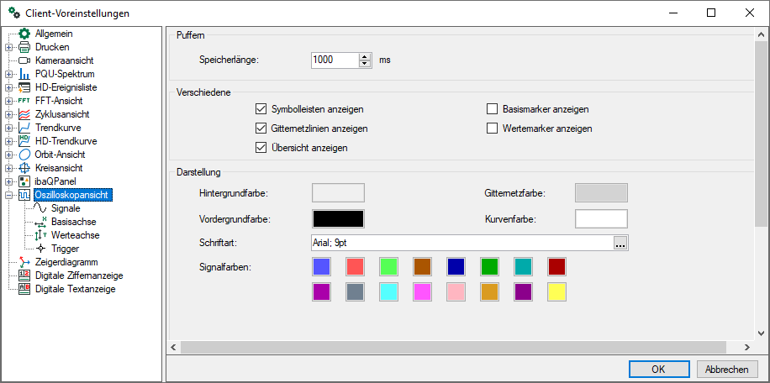The height and width of the screenshot is (383, 770).
Task: Enable Wertemarker anzeigen checkbox
Action: tap(493, 129)
